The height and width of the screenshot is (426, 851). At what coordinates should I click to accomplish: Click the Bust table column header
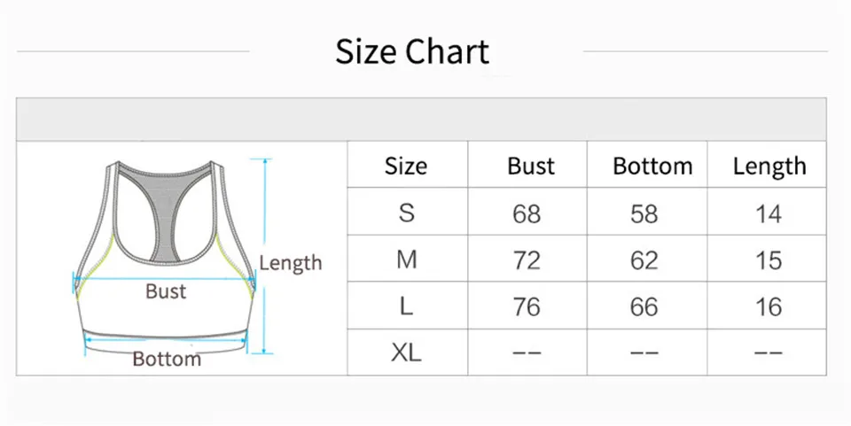point(530,166)
